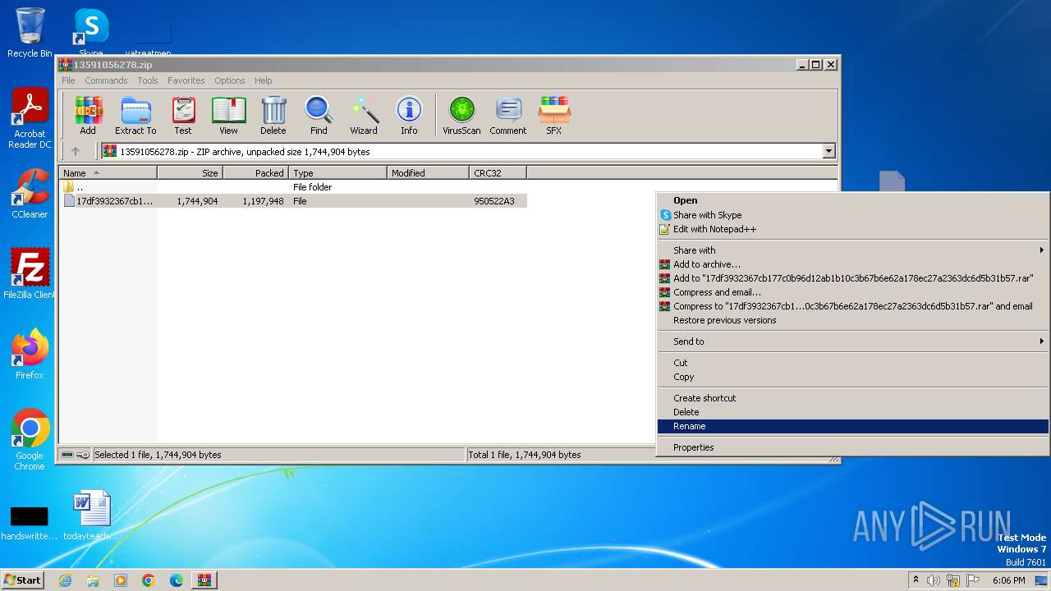
Task: Open CCleaner desktop shortcut
Action: click(x=30, y=194)
